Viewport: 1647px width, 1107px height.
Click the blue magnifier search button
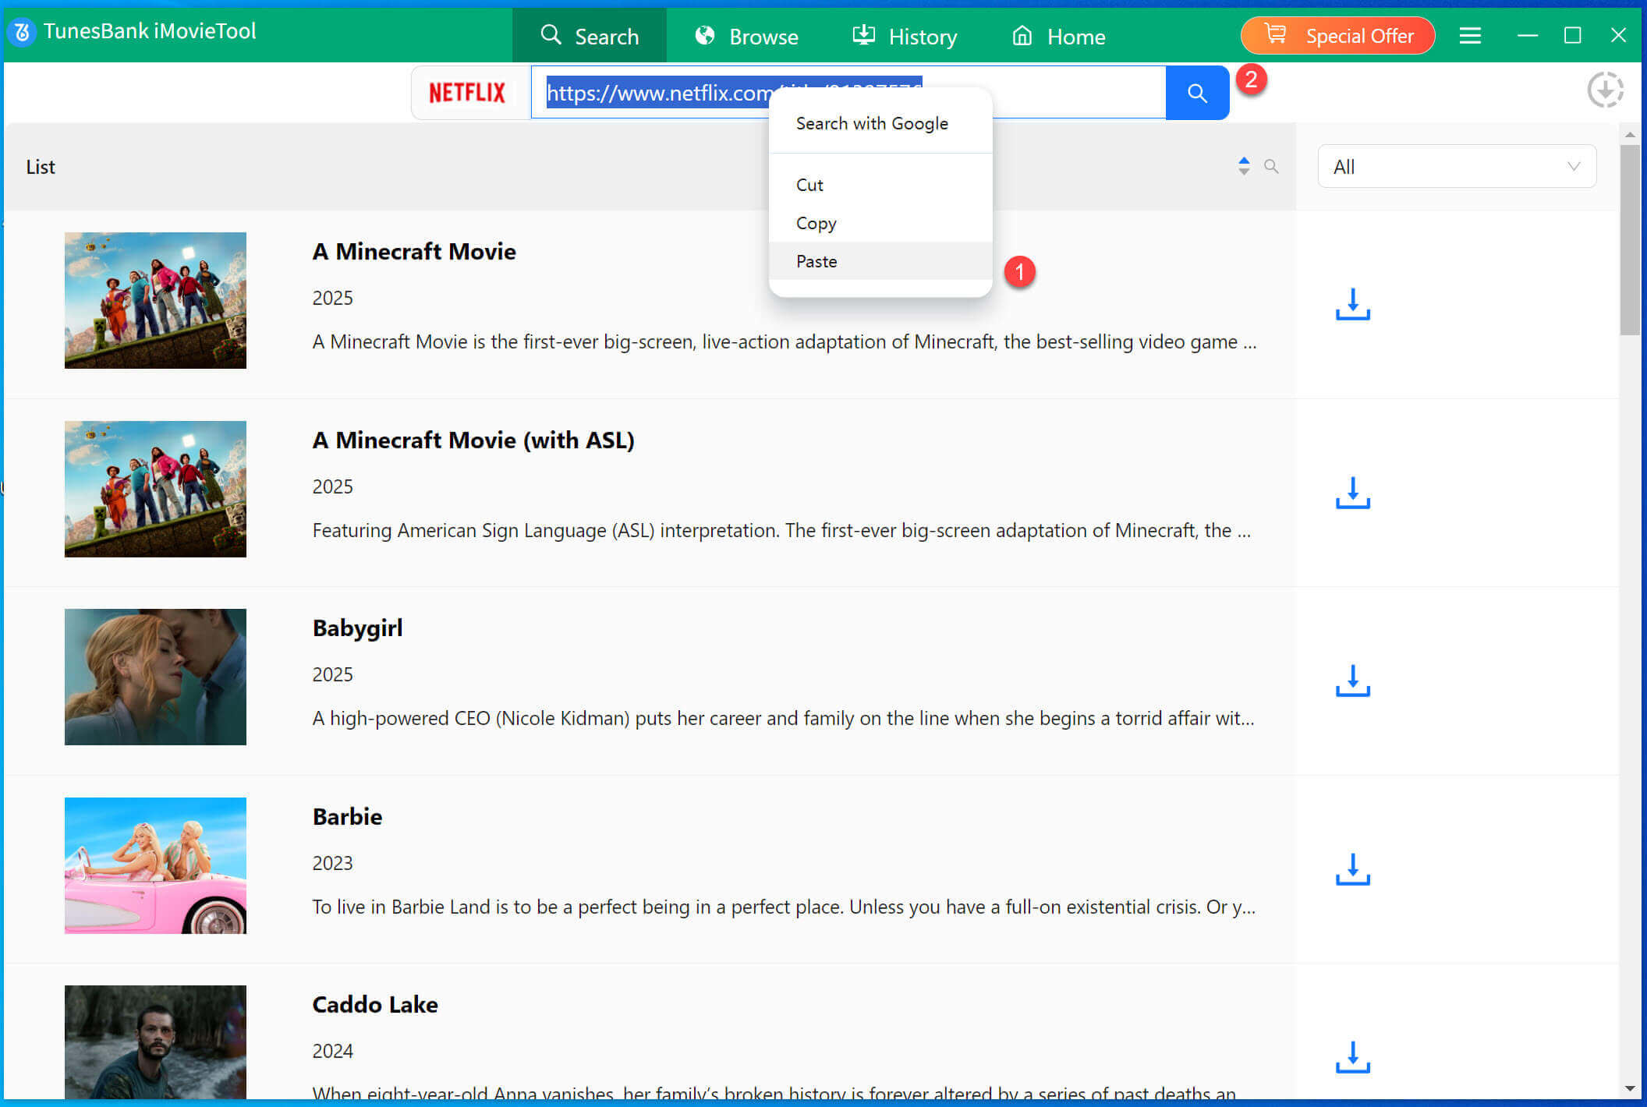pos(1197,94)
